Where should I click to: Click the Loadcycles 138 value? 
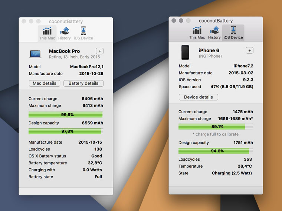tap(98, 149)
